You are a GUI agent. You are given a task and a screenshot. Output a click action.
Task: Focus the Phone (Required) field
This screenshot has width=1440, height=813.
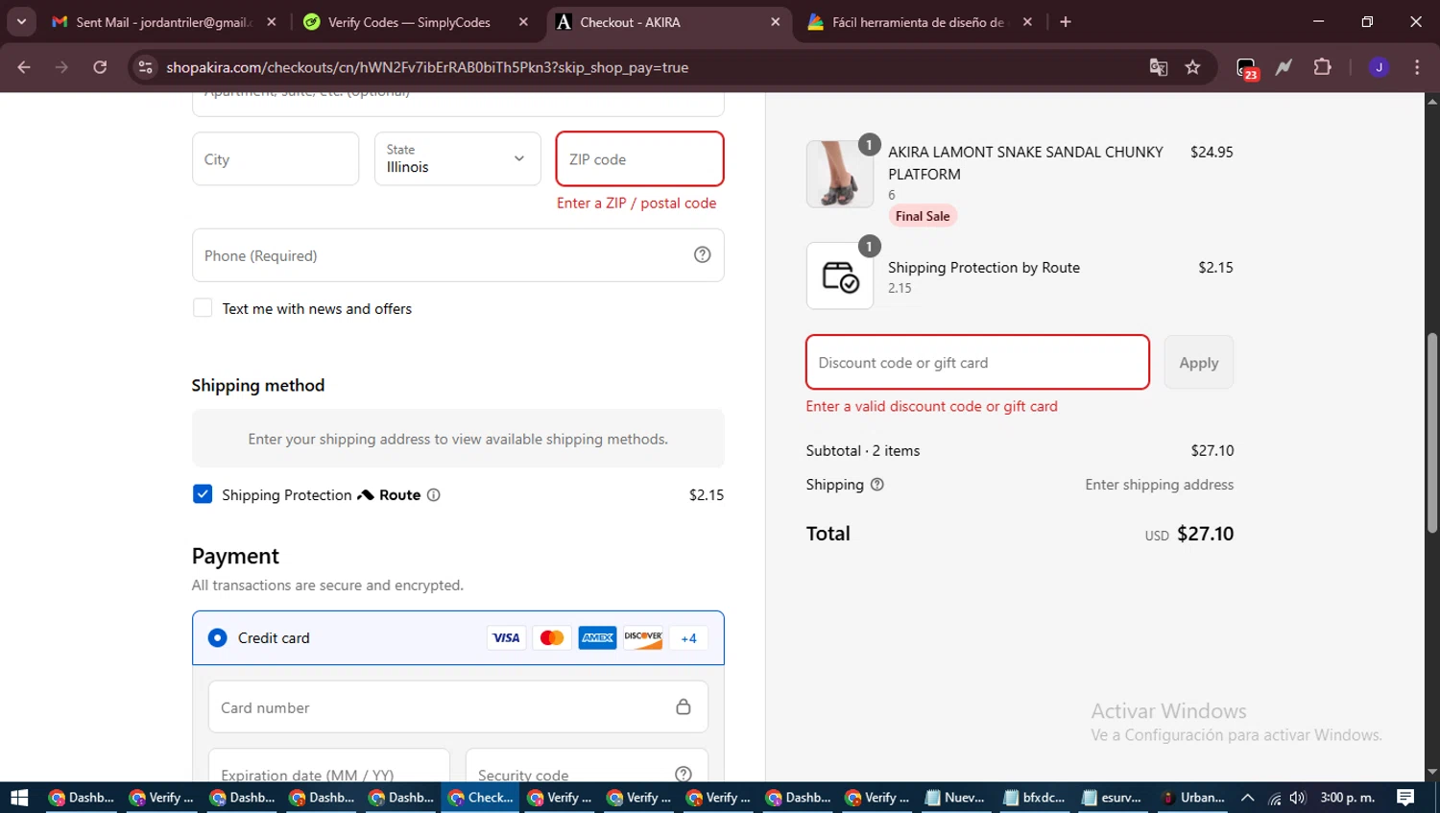[458, 255]
